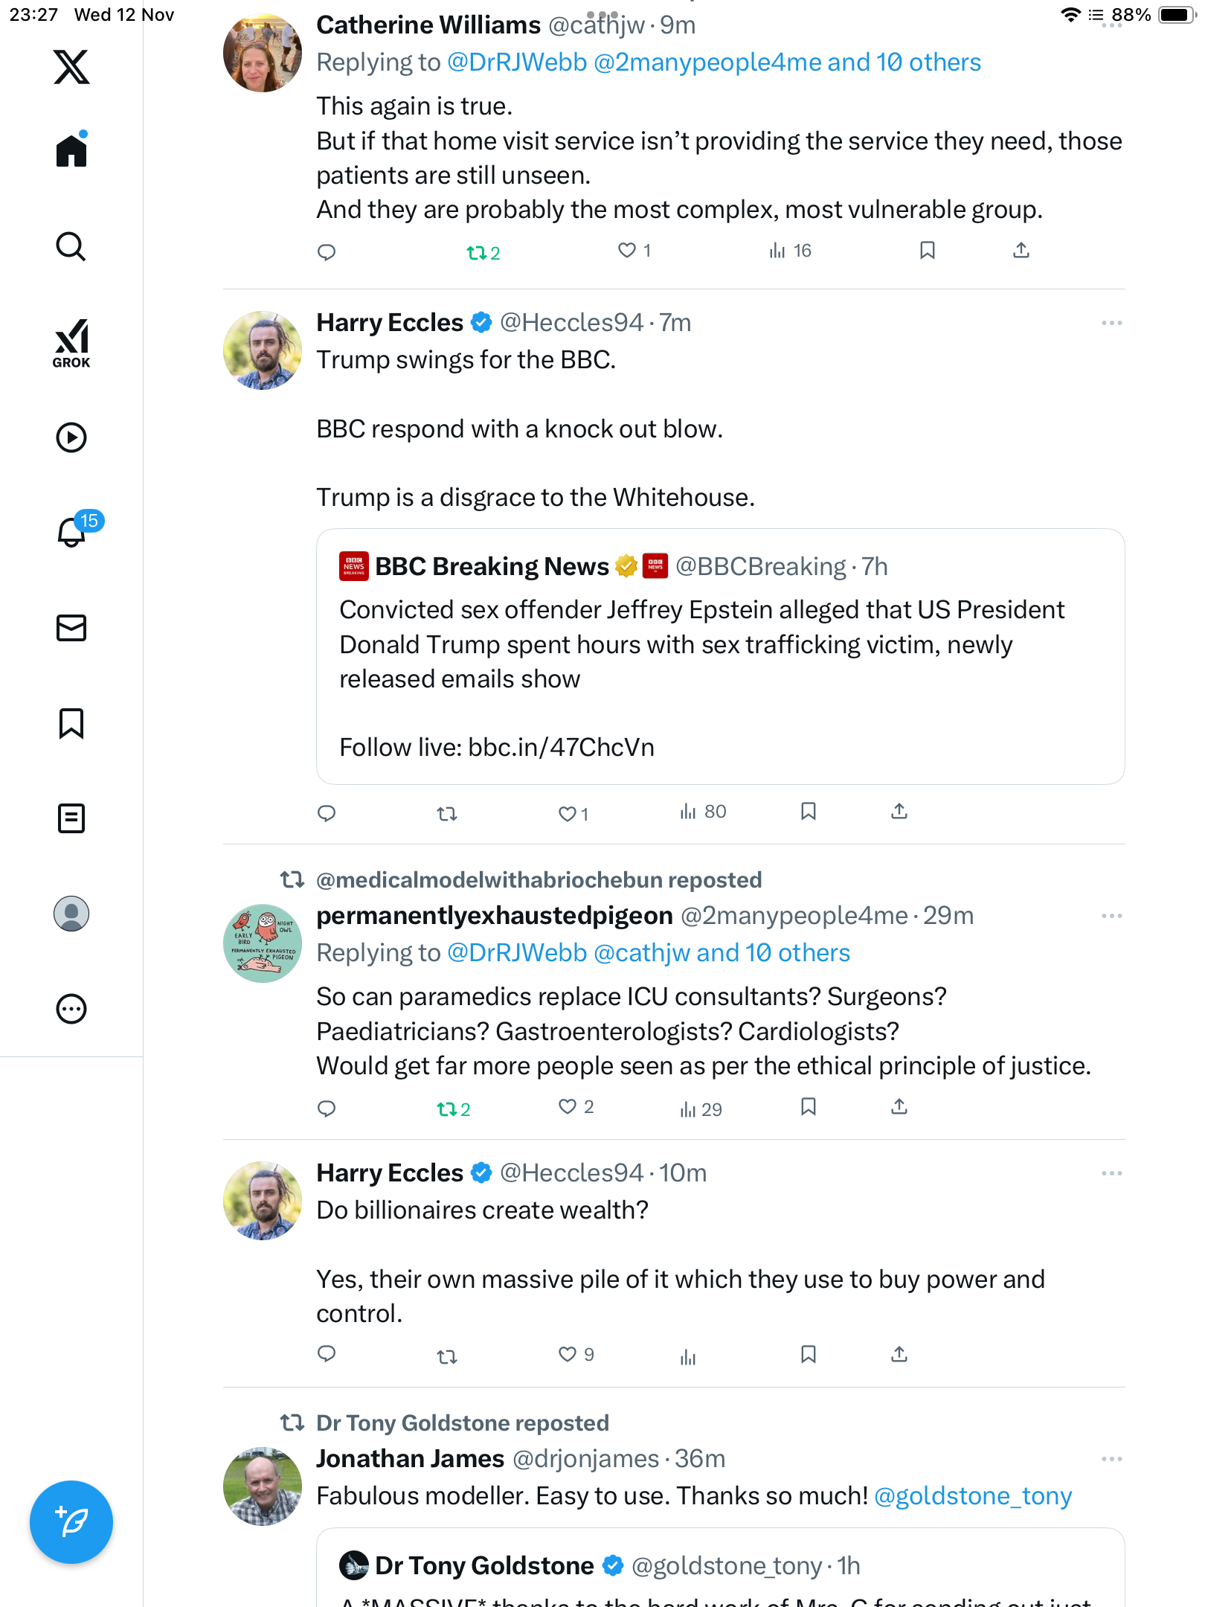Open the bbc.in/47ChcVn live link
1205x1607 pixels.
tap(561, 747)
